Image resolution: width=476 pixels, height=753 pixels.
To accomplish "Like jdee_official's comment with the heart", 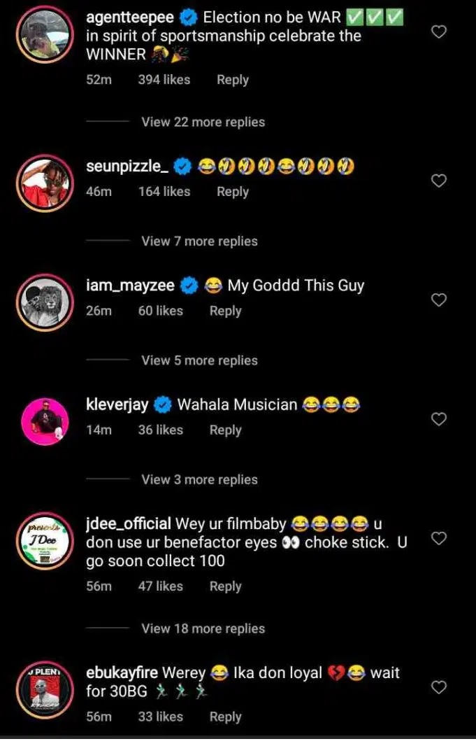I will coord(438,538).
